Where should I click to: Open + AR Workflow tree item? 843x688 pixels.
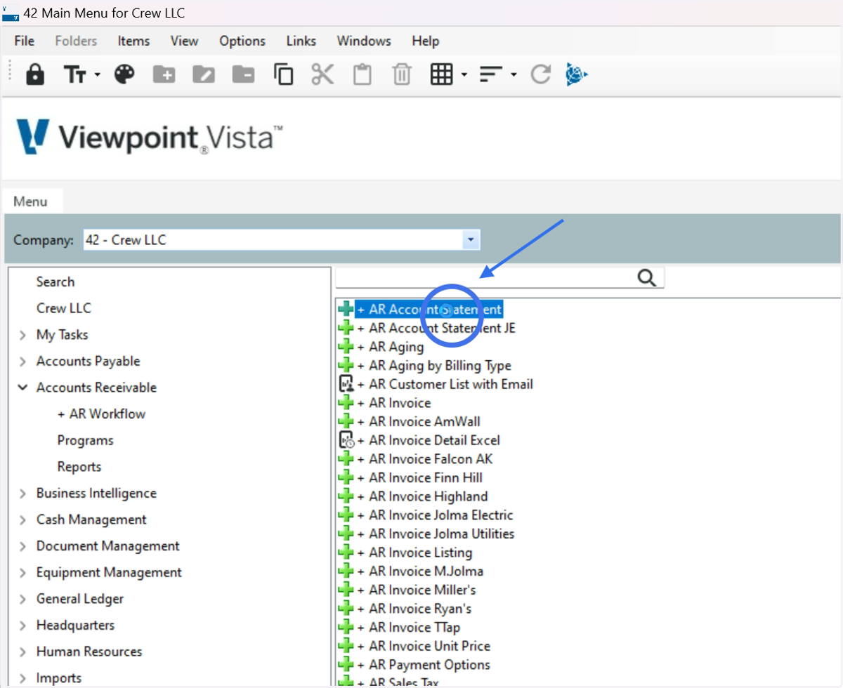tap(102, 414)
